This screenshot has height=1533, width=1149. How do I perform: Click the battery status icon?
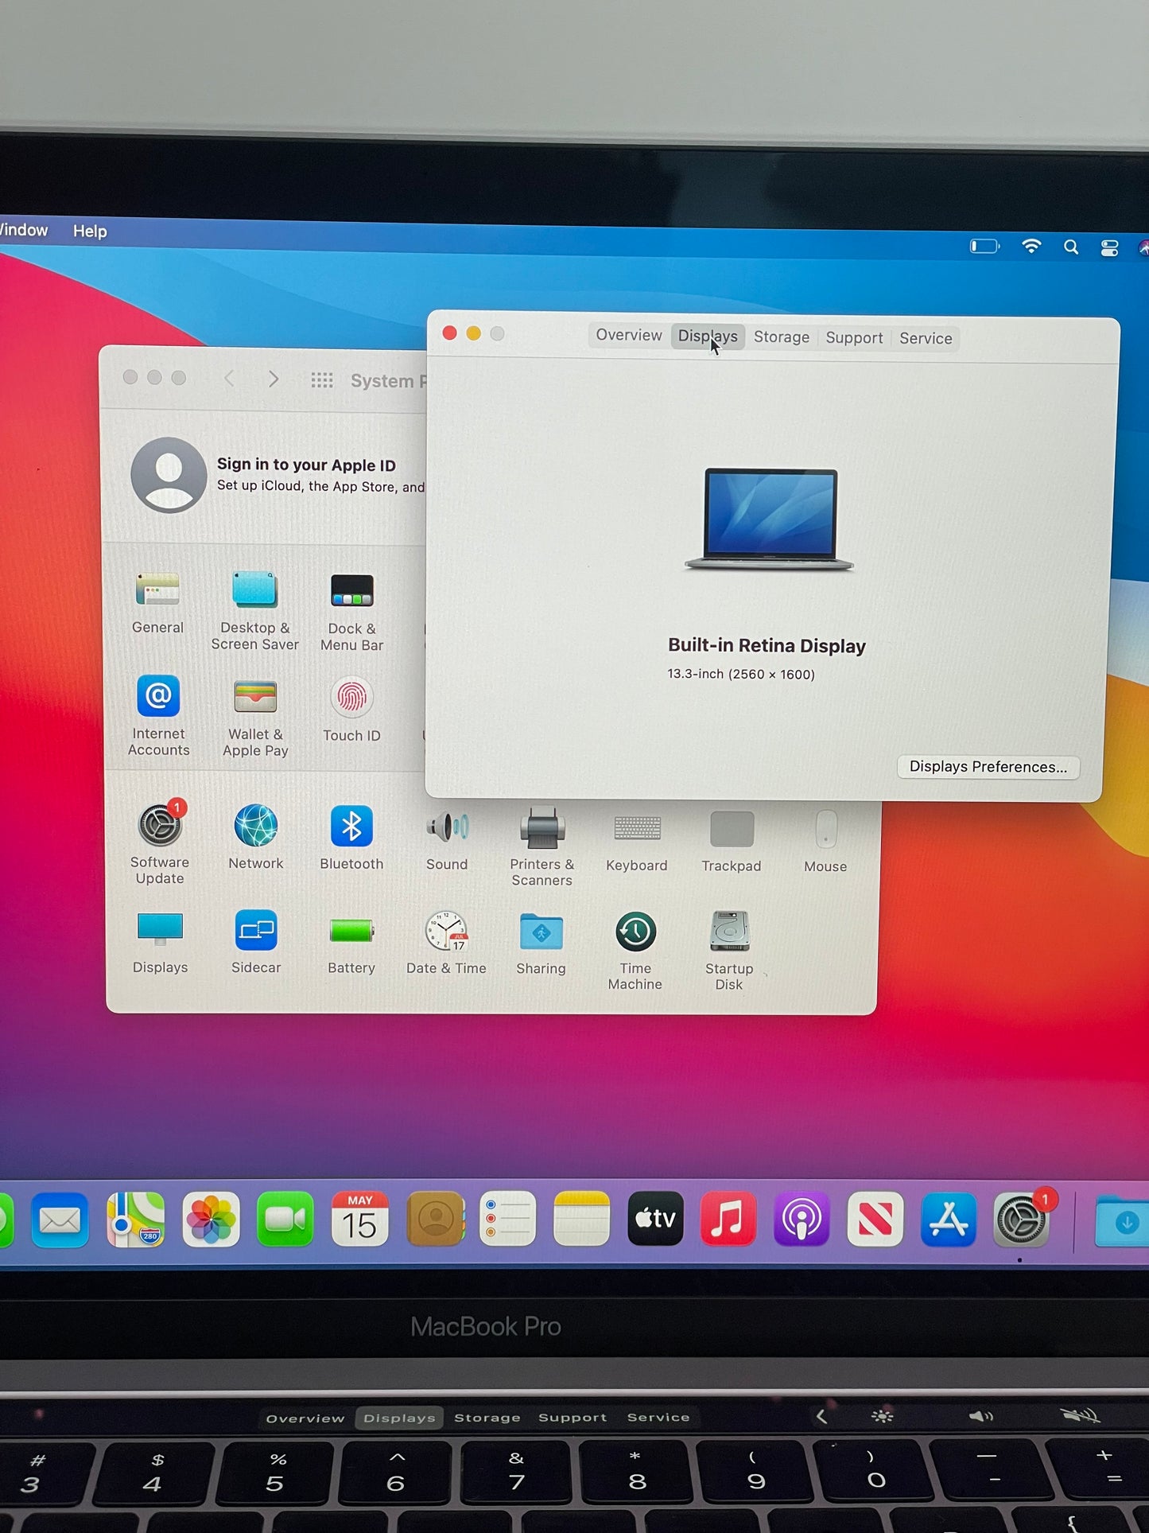point(984,246)
